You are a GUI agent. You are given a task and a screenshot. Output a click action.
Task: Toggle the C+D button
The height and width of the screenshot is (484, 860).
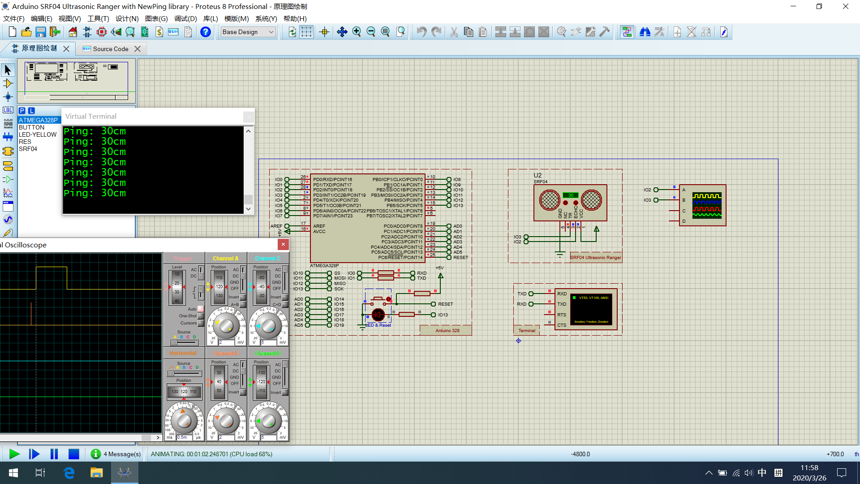tap(285, 305)
